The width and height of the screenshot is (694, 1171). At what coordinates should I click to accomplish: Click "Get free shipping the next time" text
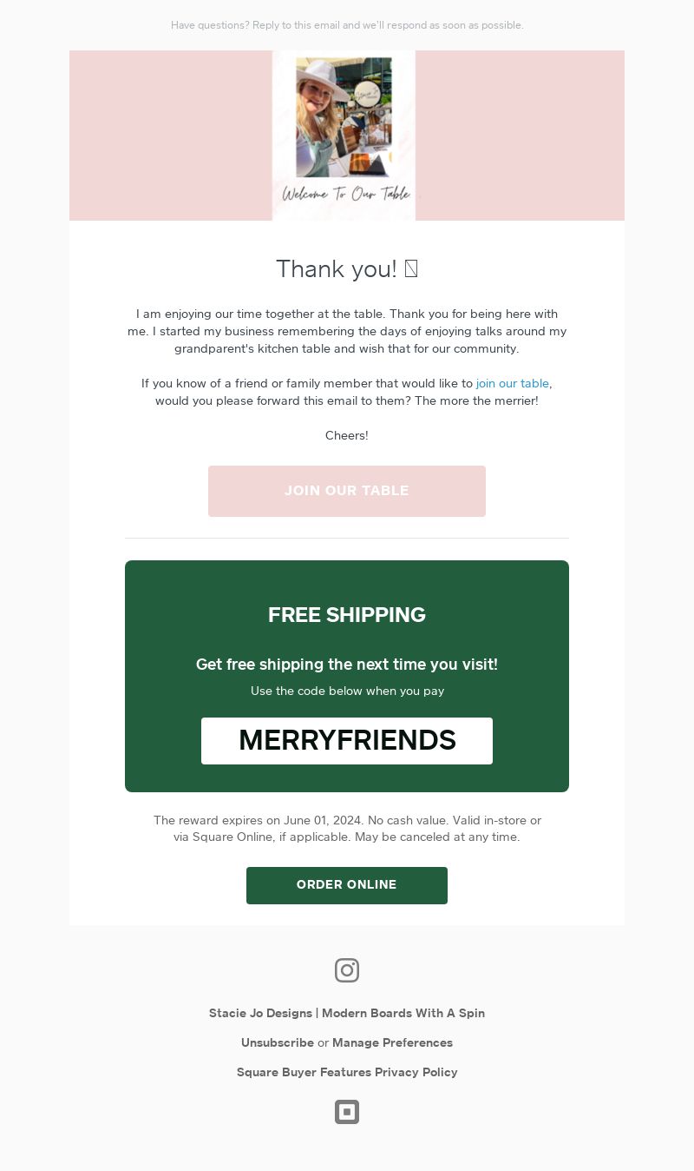[x=347, y=665]
